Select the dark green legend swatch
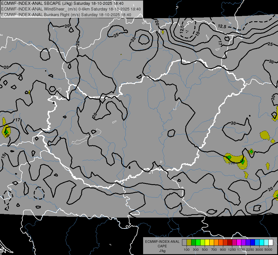The width and height of the screenshot is (278, 255). pyautogui.click(x=193, y=242)
